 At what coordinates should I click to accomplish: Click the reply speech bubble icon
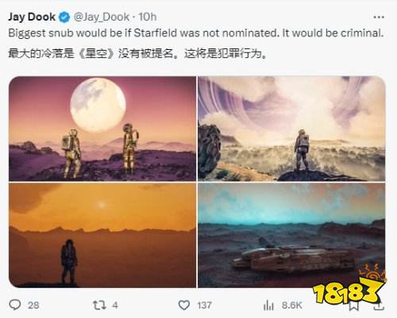coord(15,305)
